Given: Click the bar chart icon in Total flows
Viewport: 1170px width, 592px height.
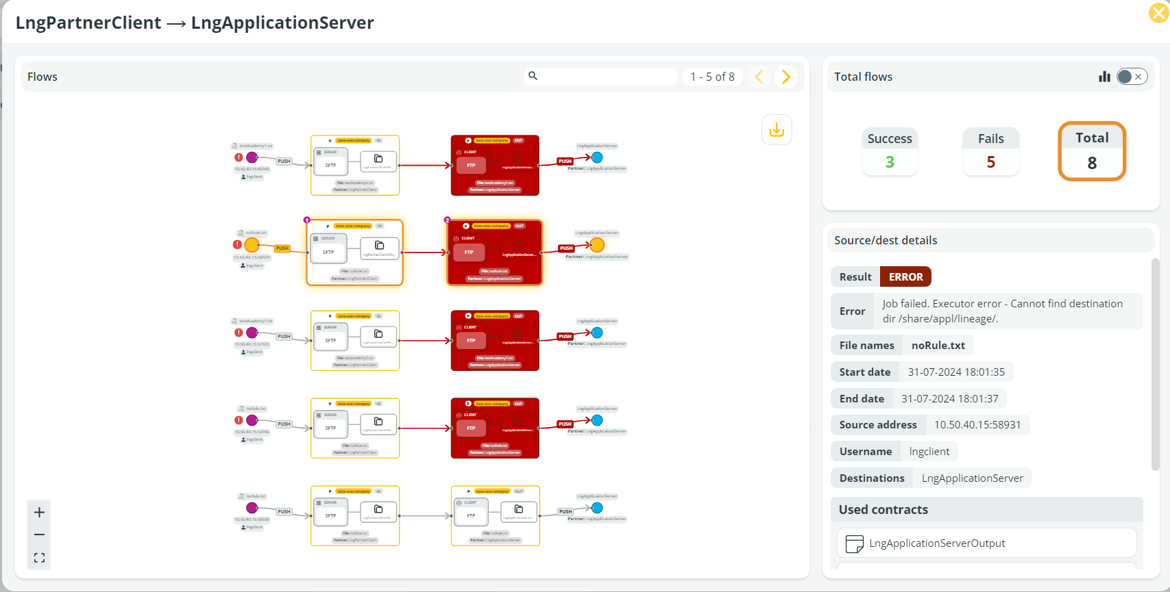Looking at the screenshot, I should click(1104, 77).
